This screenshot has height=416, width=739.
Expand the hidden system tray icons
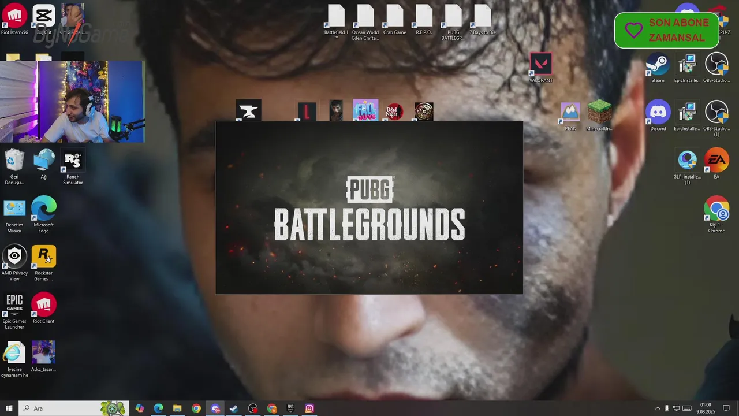[x=658, y=408]
